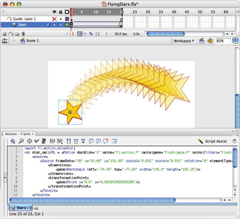Enable the Onion Skin button
The width and height of the screenshot is (240, 219).
[79, 34]
